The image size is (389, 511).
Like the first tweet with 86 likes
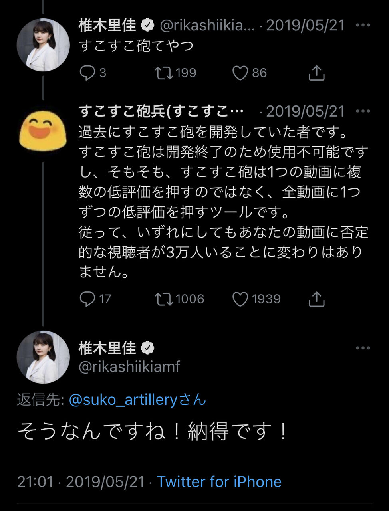click(x=240, y=73)
